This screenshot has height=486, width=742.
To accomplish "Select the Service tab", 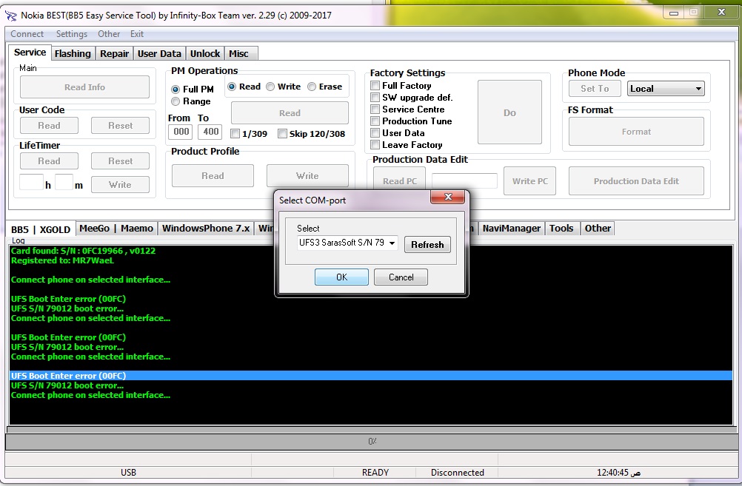I will click(x=30, y=53).
